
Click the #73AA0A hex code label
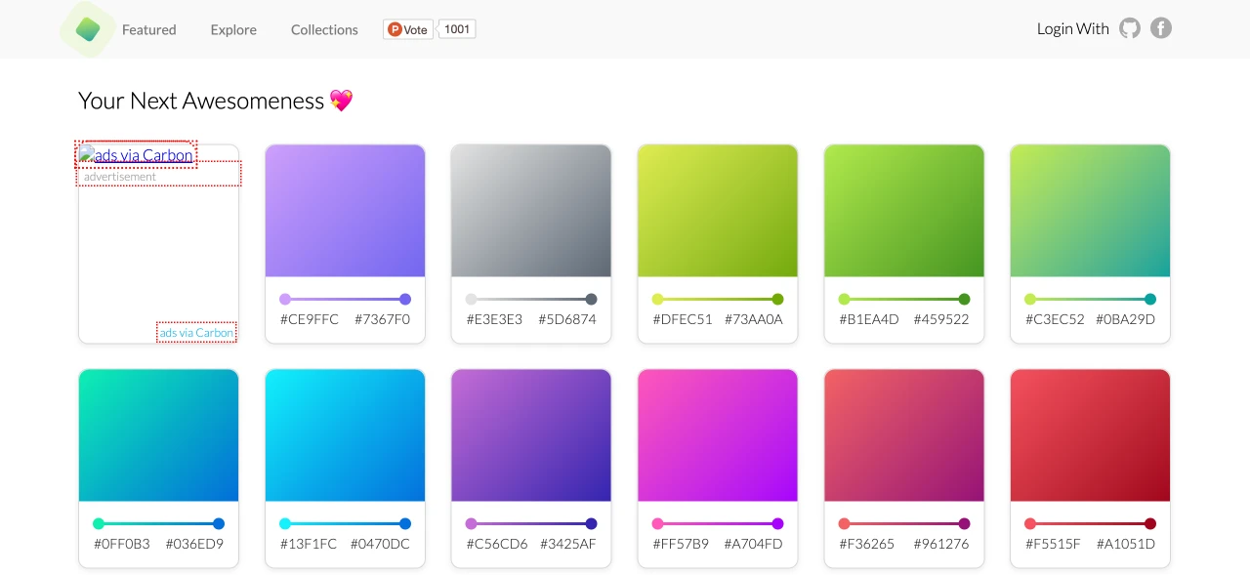[x=755, y=318]
